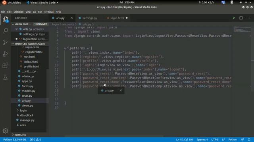The height and width of the screenshot is (142, 254).
Task: Switch to the login.html tab
Action: (x=117, y=18)
